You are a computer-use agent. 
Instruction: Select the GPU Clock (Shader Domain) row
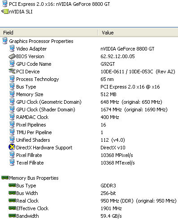(x=89, y=110)
